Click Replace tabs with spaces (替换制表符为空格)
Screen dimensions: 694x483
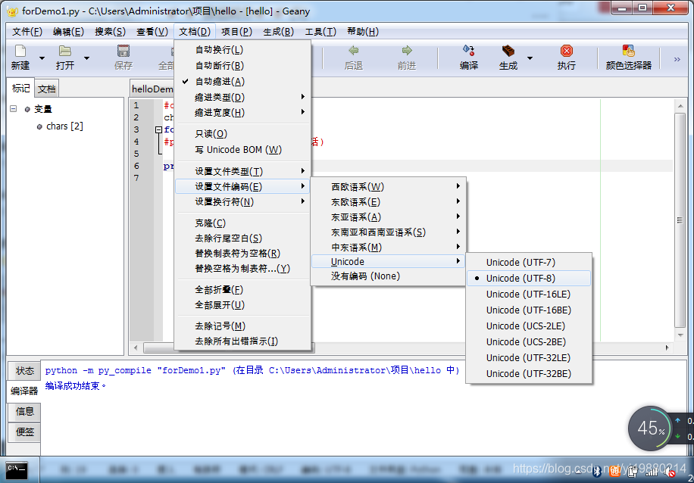point(242,254)
